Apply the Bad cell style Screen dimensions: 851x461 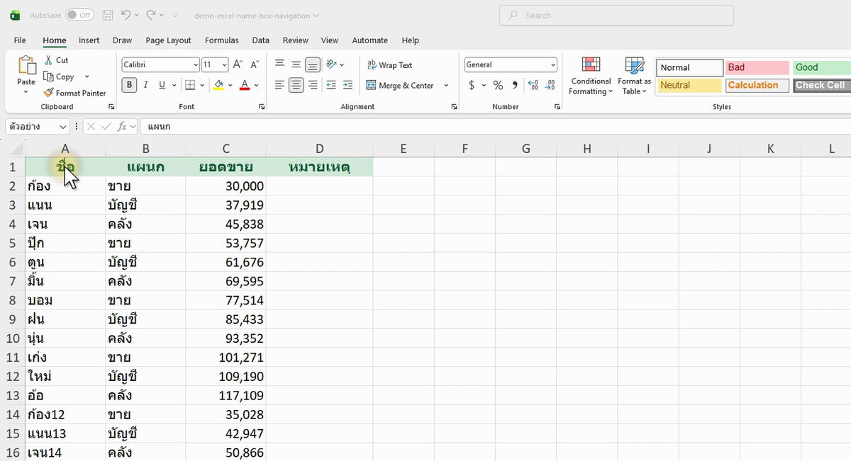[757, 67]
